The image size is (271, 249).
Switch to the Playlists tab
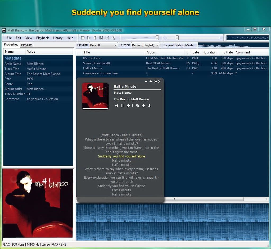(27, 45)
